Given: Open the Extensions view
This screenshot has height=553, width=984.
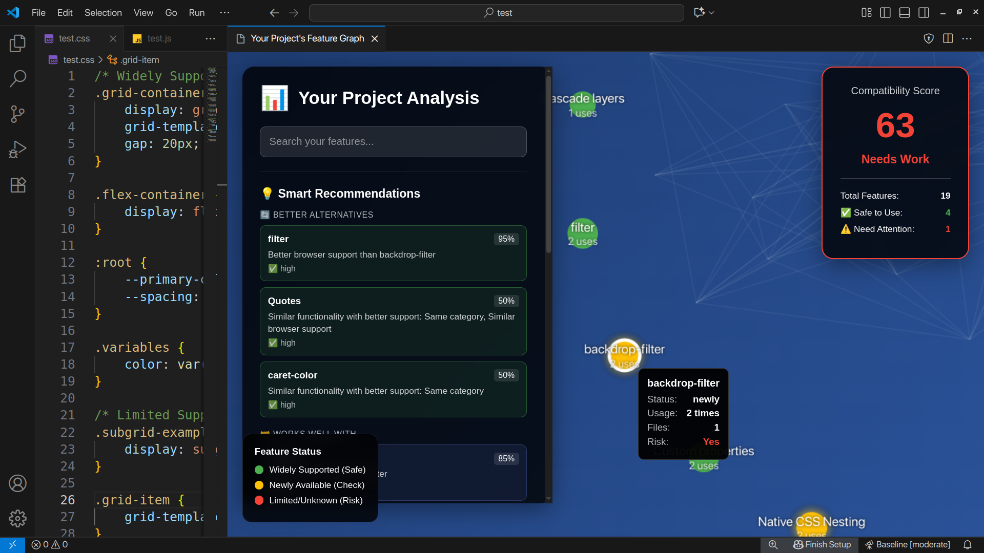Looking at the screenshot, I should pos(17,185).
